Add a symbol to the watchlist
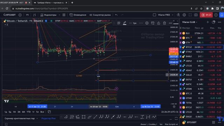Image resolution: width=224 pixels, height=126 pixels. pyautogui.click(x=208, y=22)
